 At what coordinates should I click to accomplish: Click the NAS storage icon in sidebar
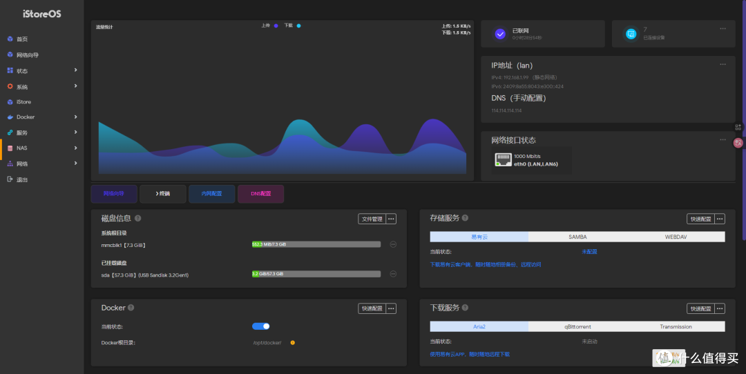[x=10, y=148]
